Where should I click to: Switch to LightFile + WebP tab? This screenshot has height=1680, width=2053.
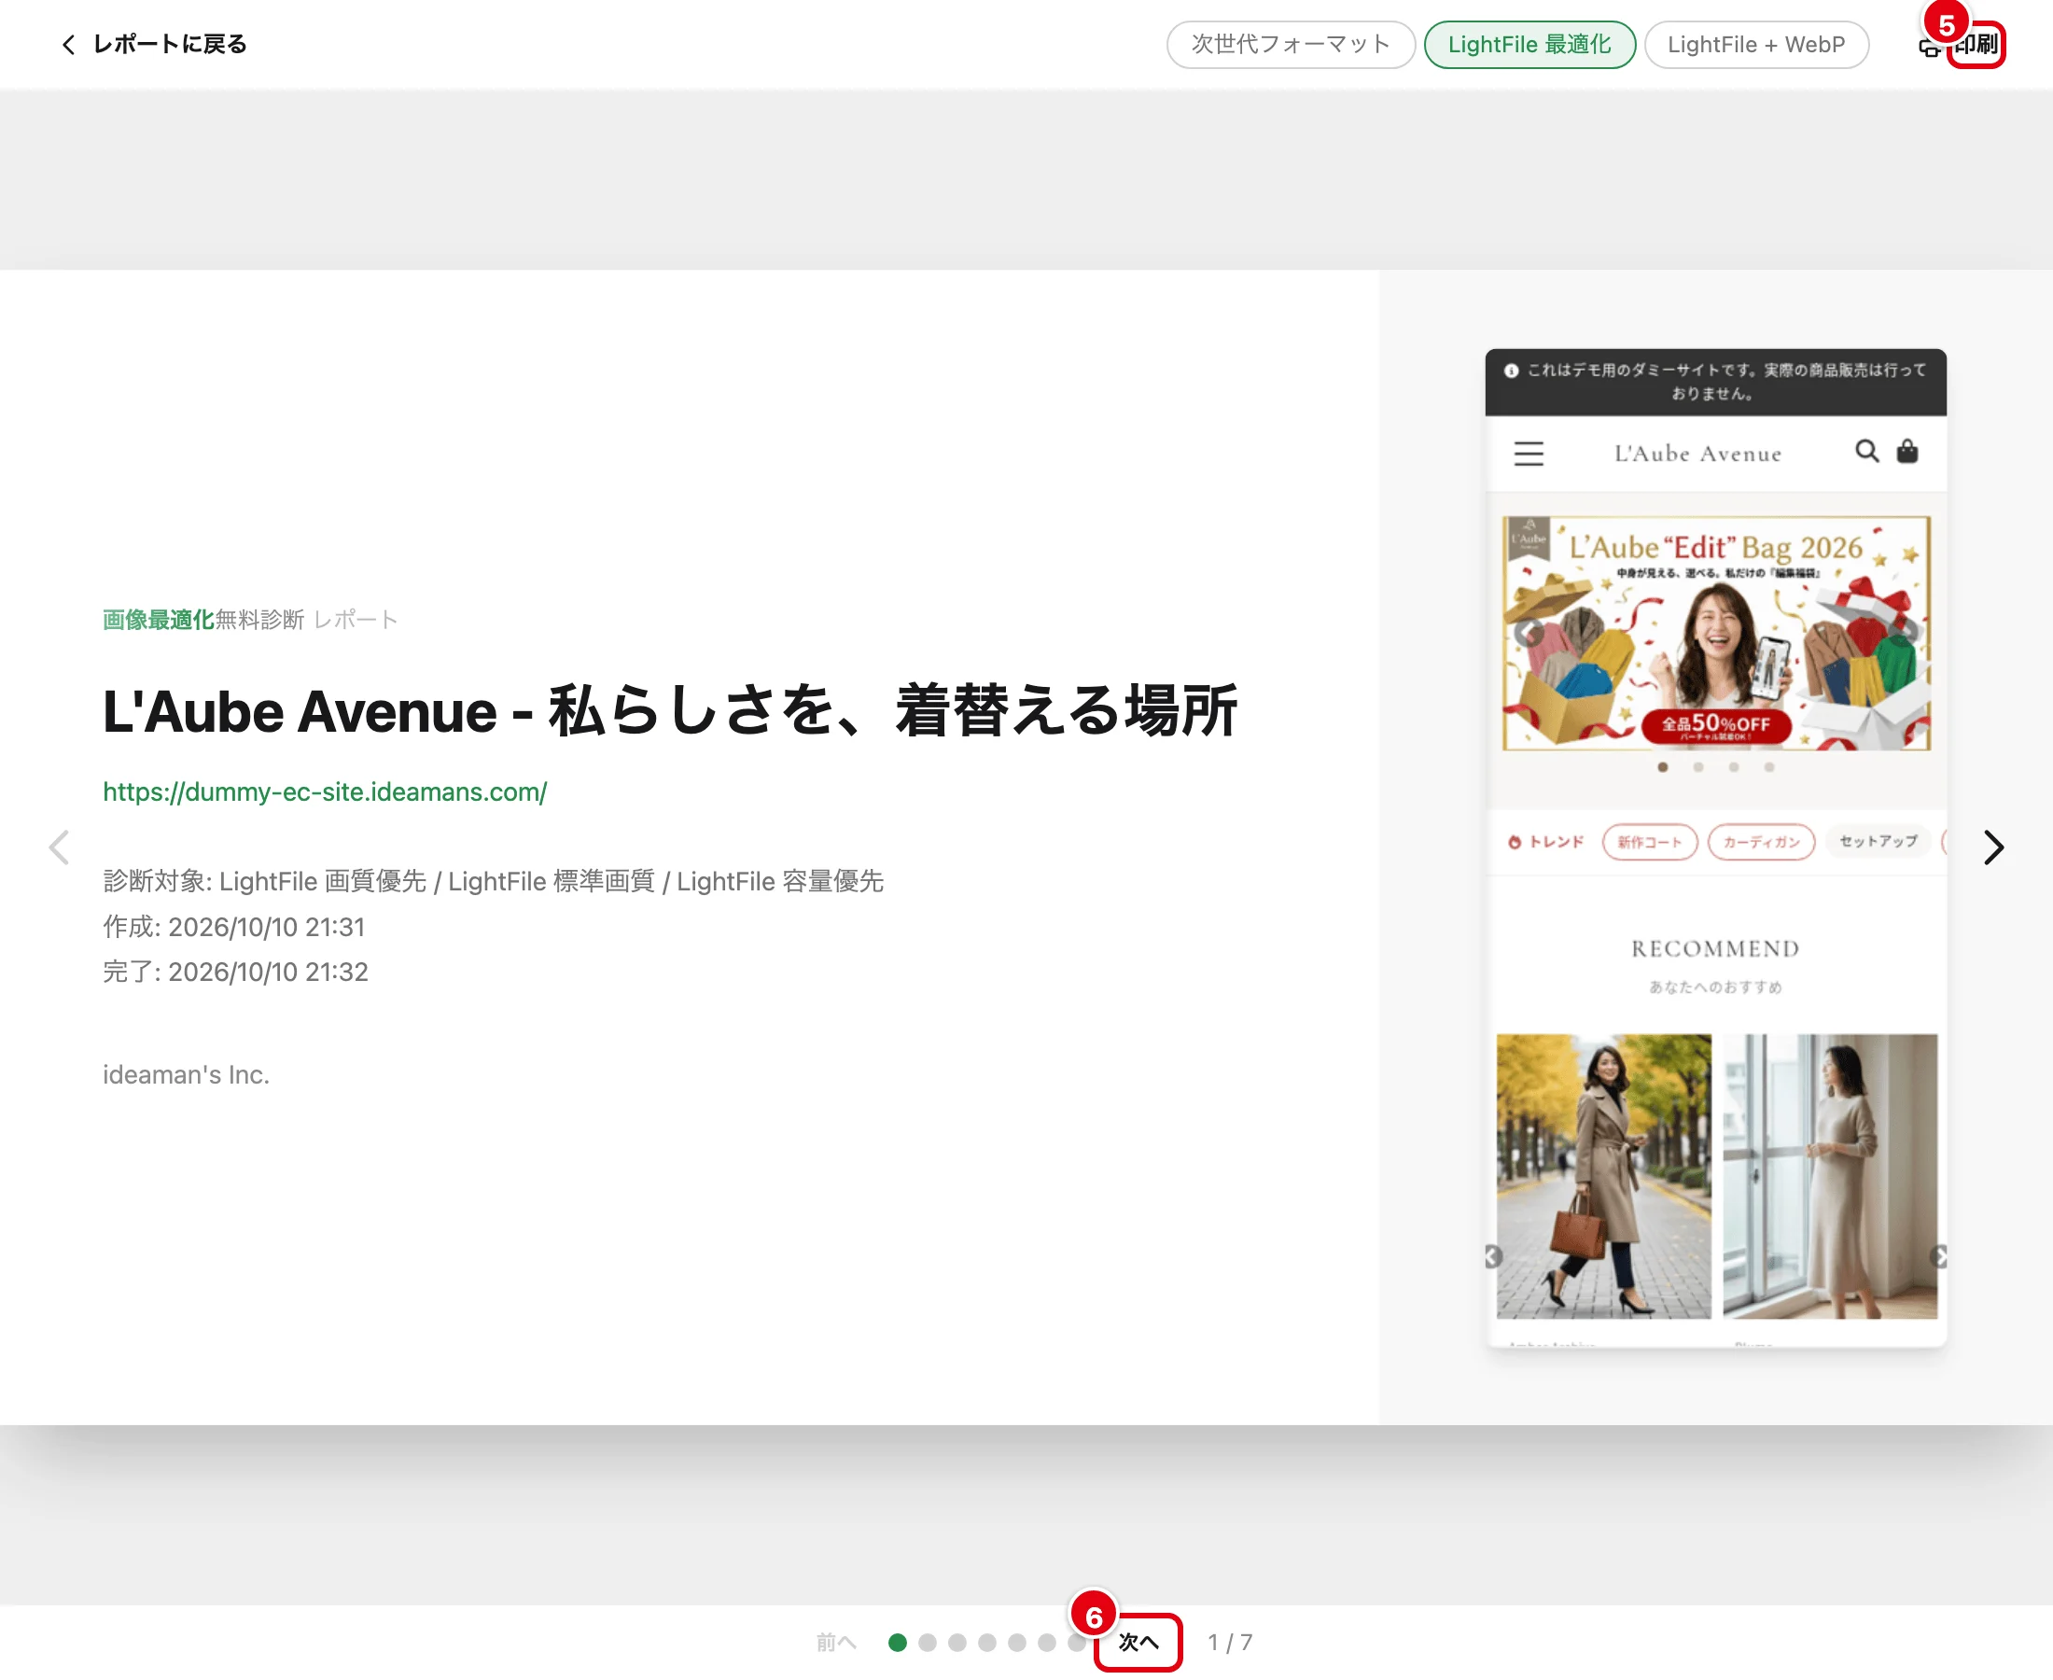point(1756,45)
